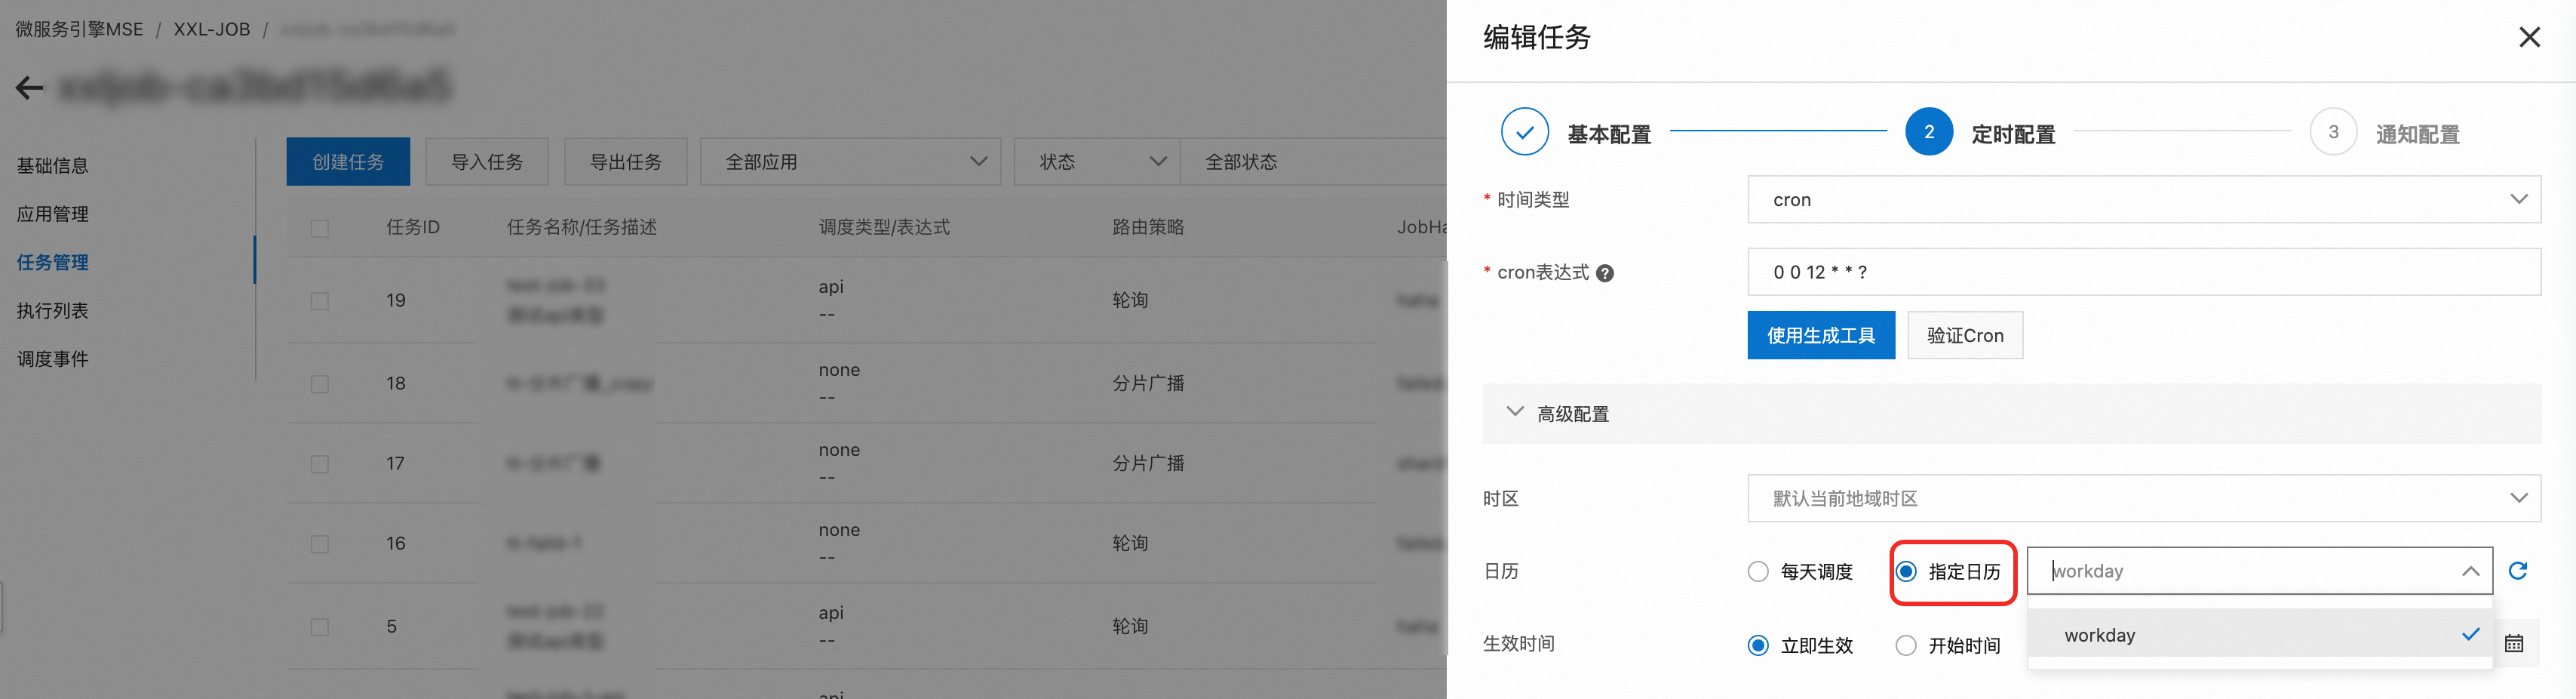This screenshot has width=2576, height=699.
Task: Click 路由策略 column header
Action: coord(1148,227)
